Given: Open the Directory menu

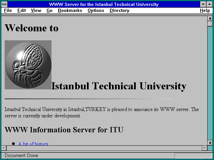Looking at the screenshot, I should click(x=120, y=11).
